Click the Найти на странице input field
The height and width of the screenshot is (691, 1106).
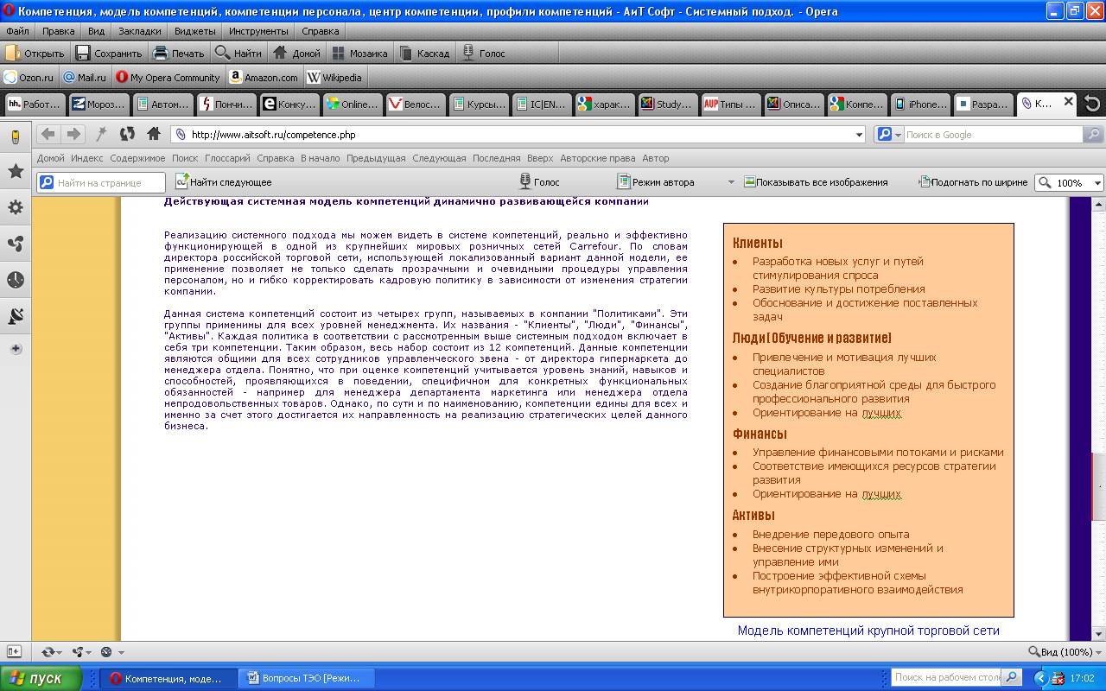coord(101,182)
